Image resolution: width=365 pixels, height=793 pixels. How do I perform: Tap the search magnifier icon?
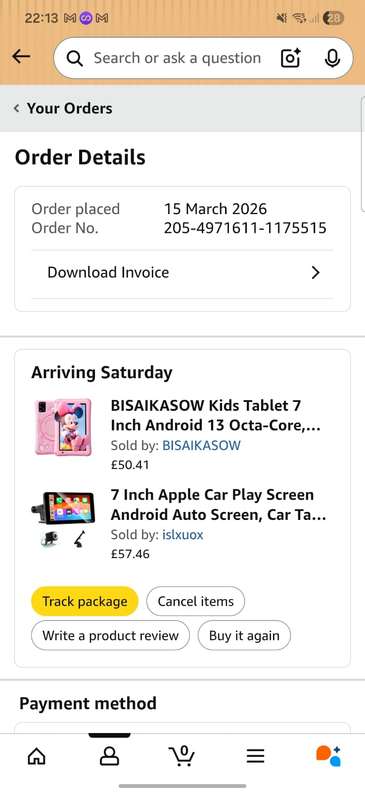(75, 58)
